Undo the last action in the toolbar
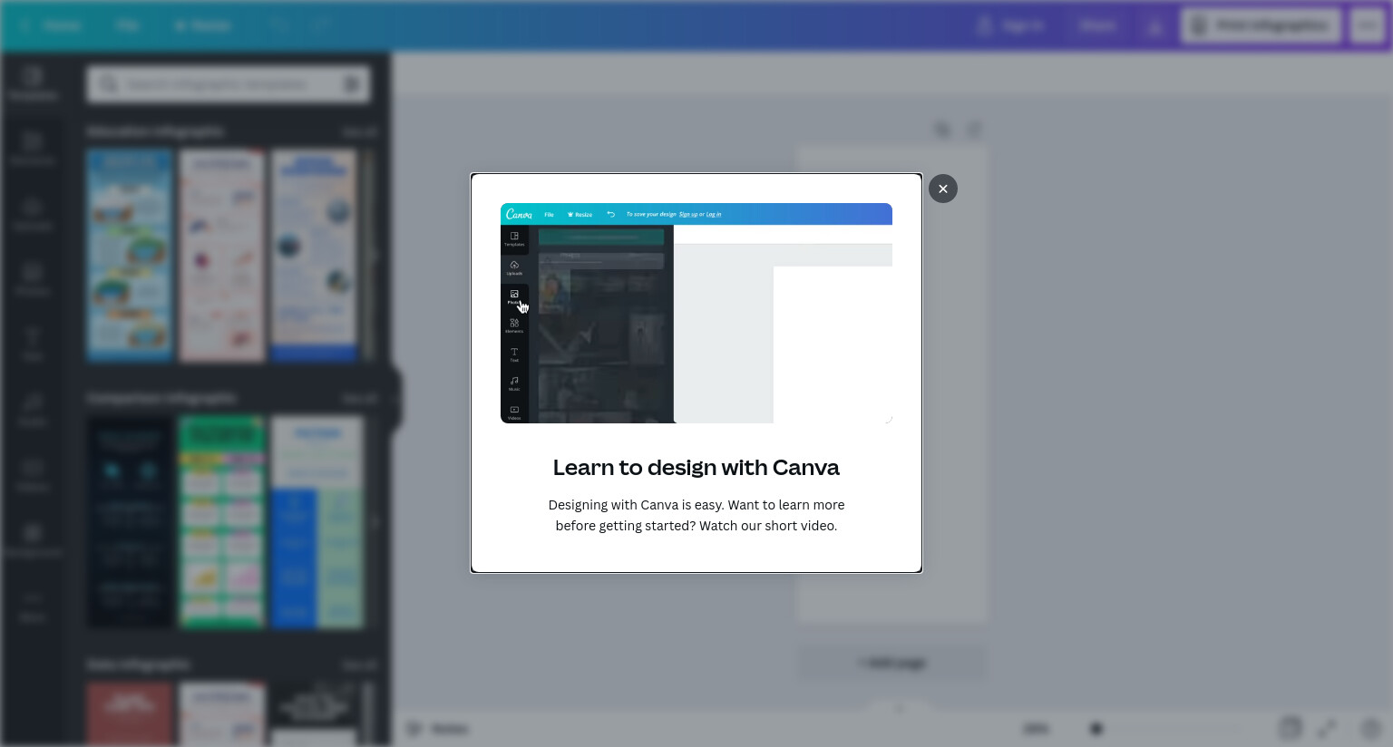1393x747 pixels. [x=279, y=25]
